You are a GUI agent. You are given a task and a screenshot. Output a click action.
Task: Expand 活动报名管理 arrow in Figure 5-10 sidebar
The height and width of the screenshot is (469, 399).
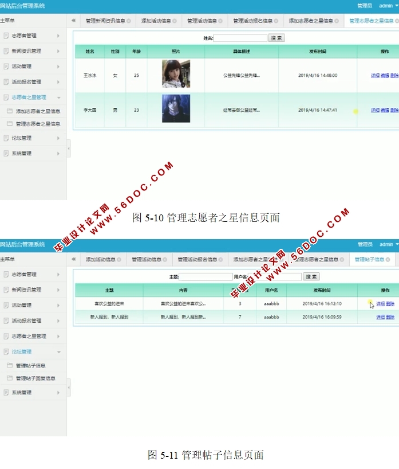pyautogui.click(x=58, y=82)
